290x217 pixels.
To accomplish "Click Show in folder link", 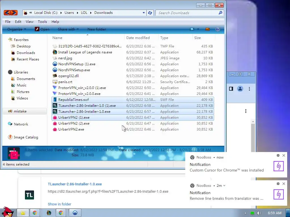I will (59, 204).
